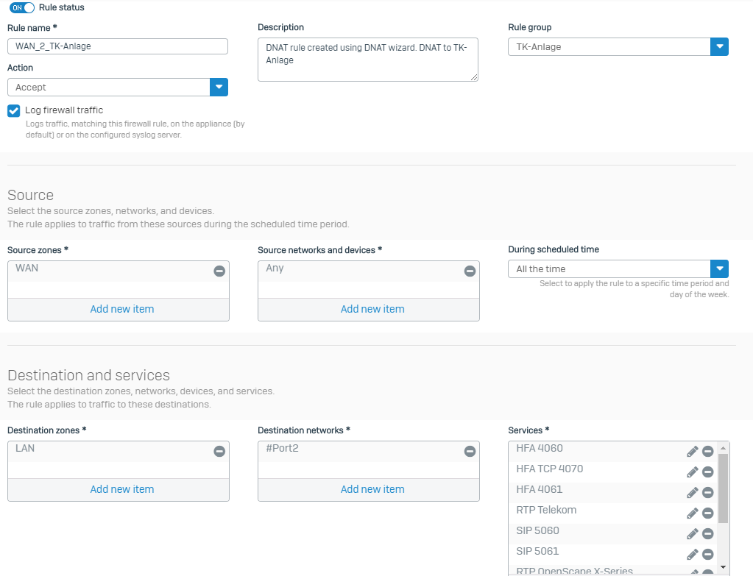Remove WAN from Source zones

(219, 271)
